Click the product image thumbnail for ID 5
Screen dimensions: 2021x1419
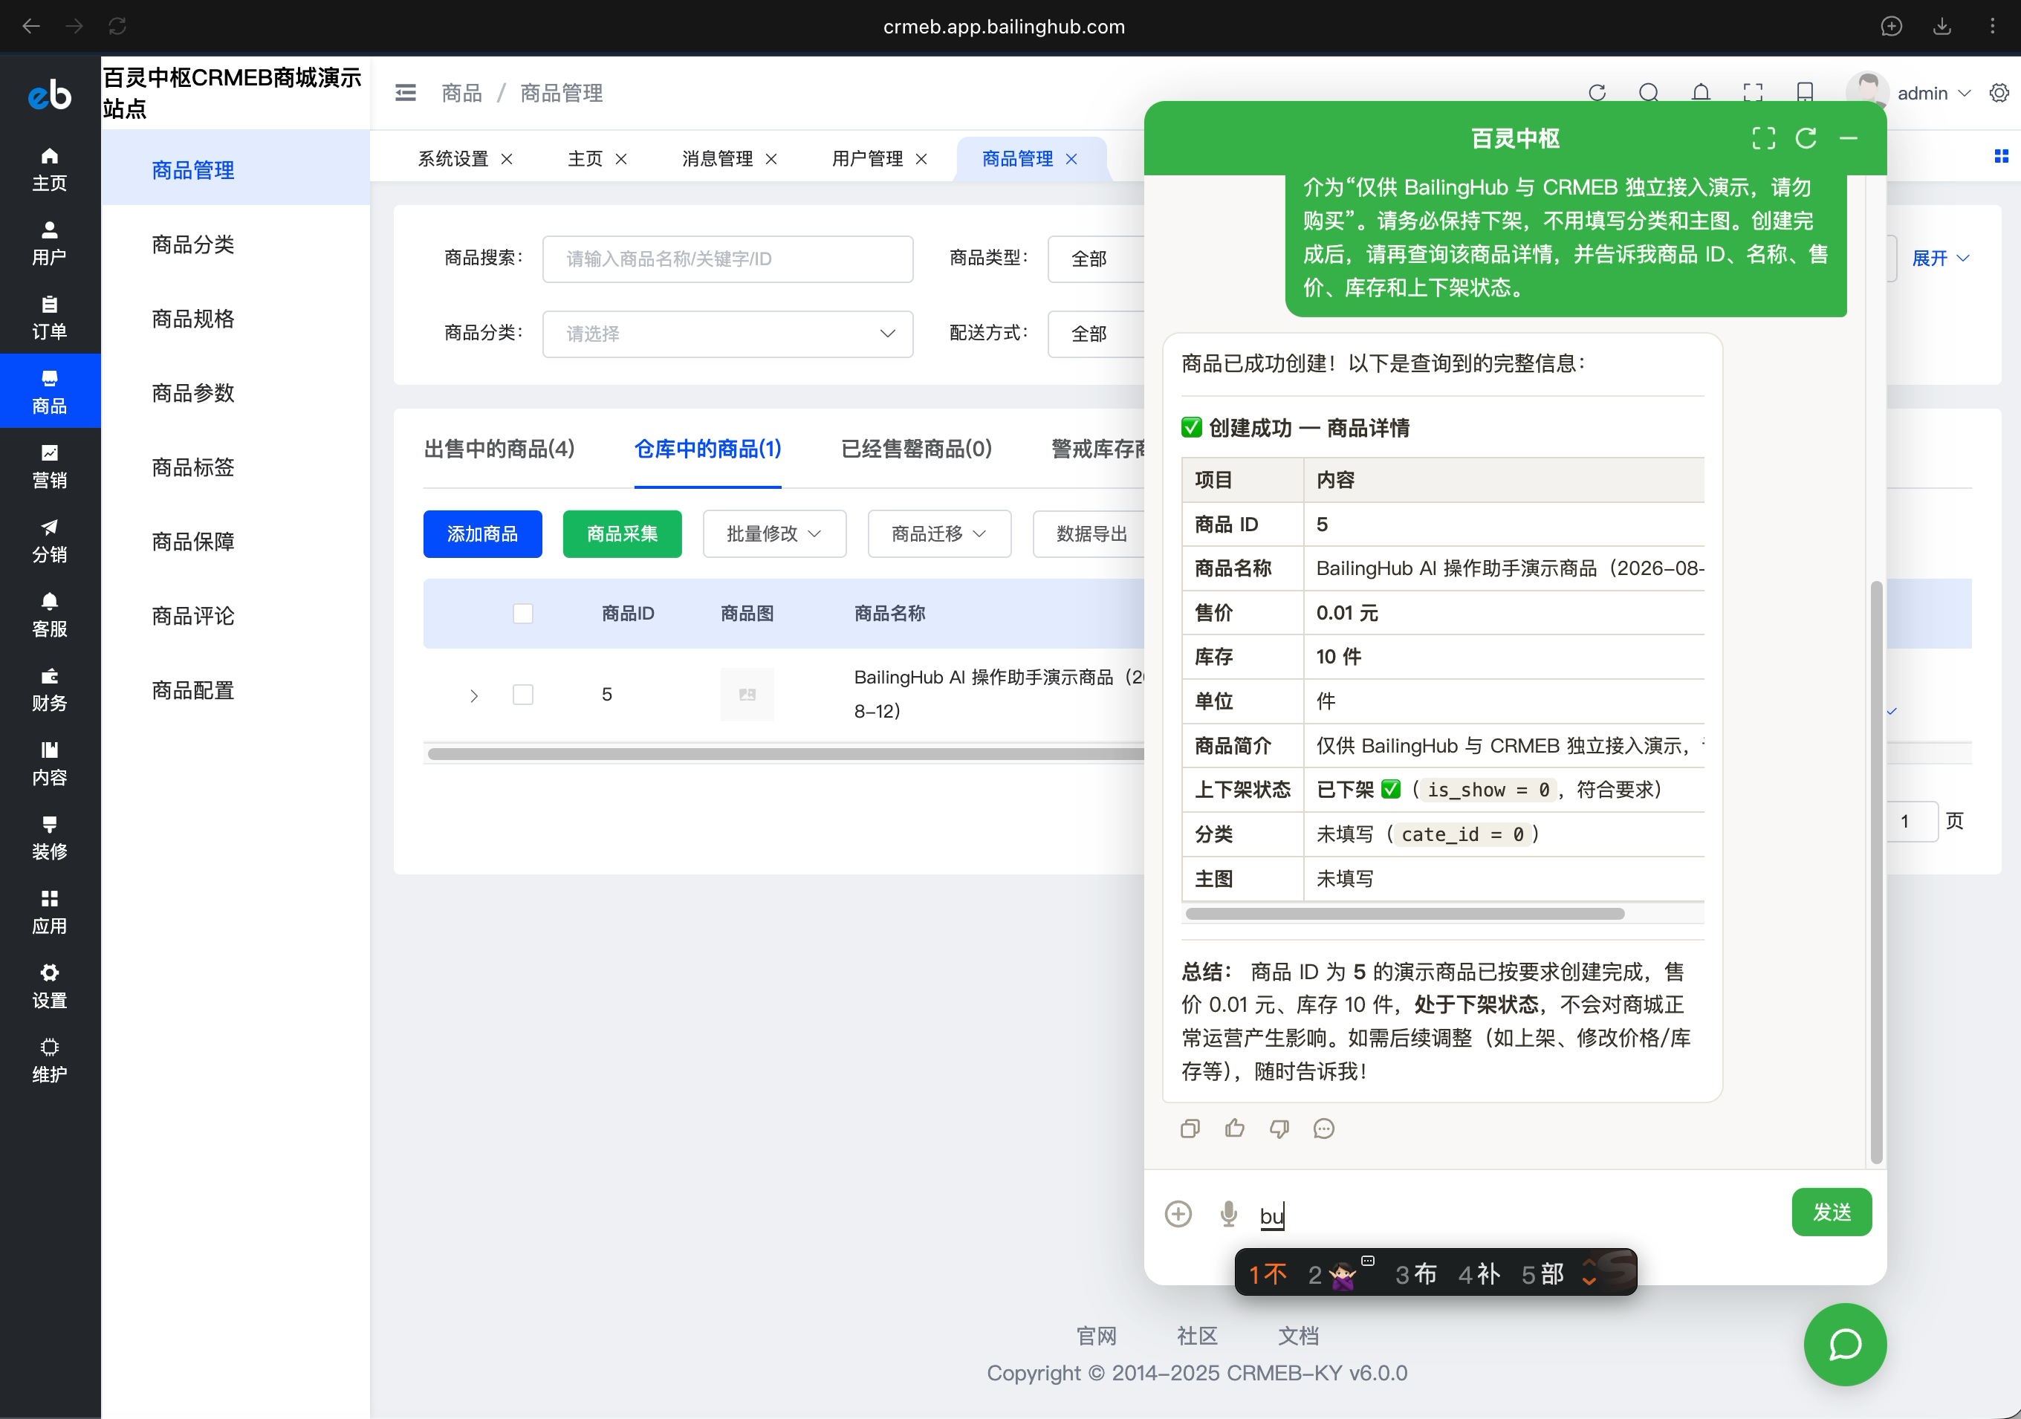coord(747,694)
